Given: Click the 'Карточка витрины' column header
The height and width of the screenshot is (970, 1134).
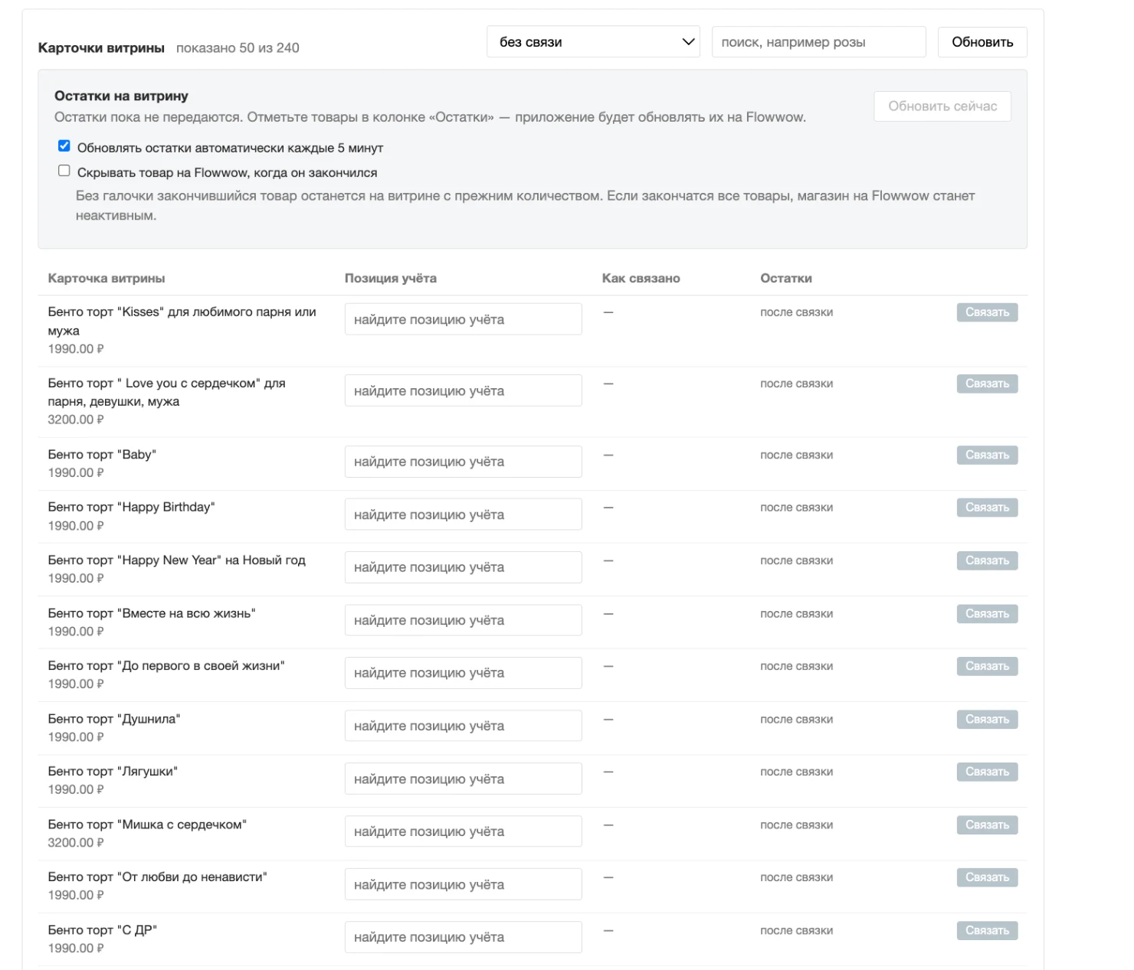Looking at the screenshot, I should point(107,278).
